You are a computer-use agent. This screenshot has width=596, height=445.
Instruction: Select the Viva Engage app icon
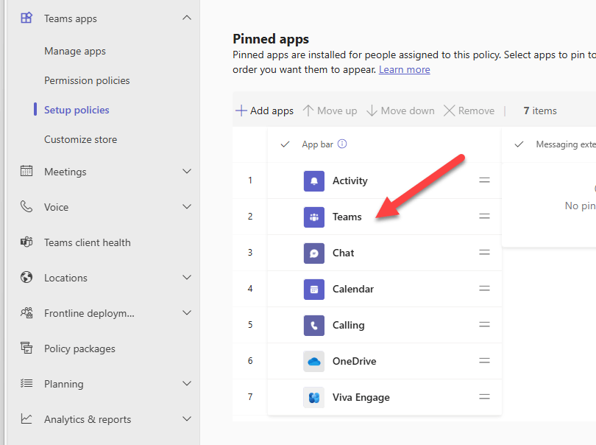pos(313,397)
